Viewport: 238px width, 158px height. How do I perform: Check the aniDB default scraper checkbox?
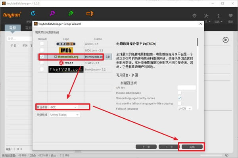[x=42, y=44]
